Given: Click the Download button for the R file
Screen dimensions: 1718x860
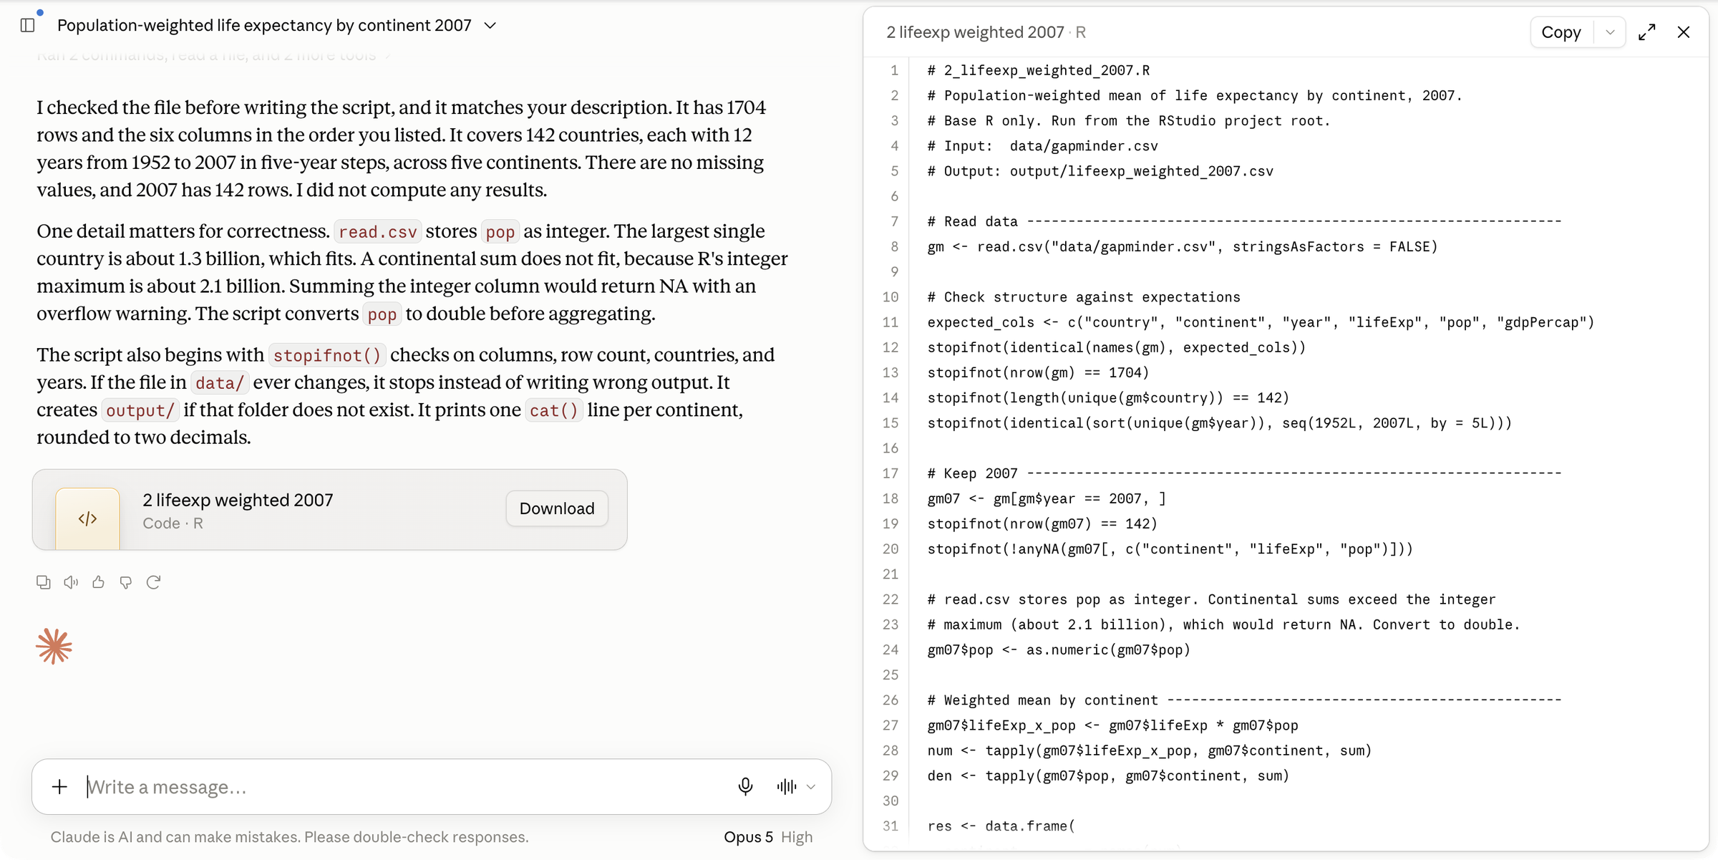Looking at the screenshot, I should coord(557,508).
